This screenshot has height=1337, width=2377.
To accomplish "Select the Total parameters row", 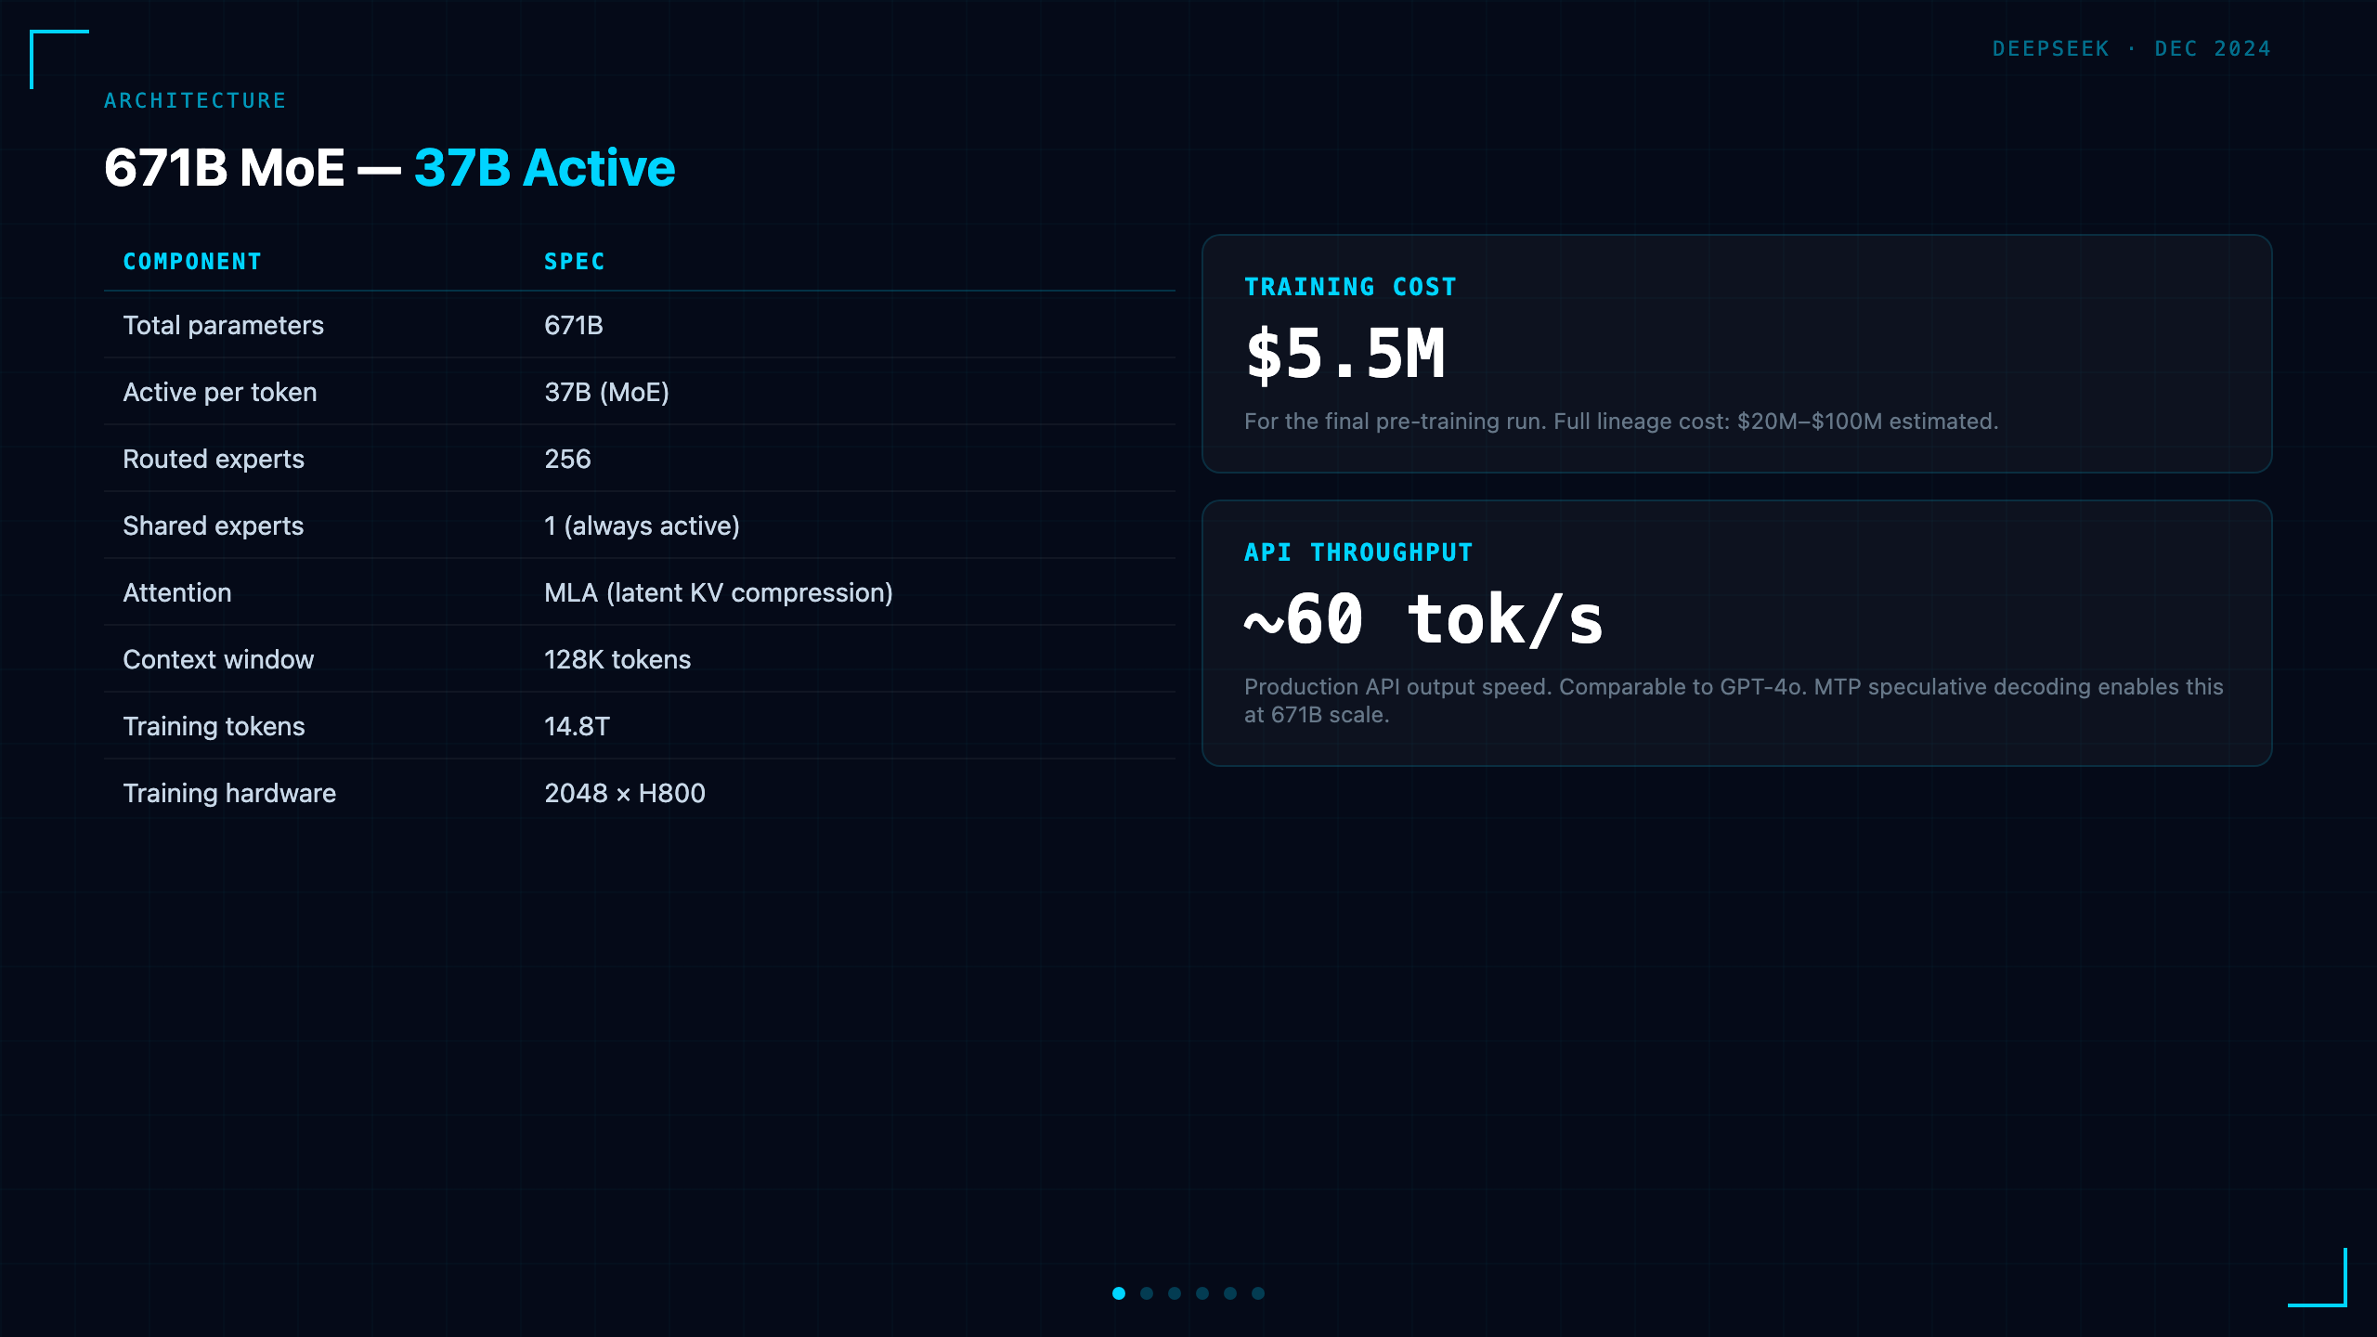I will tap(640, 325).
